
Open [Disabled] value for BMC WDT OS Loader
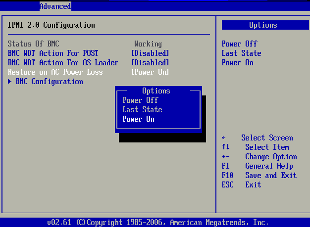click(150, 63)
